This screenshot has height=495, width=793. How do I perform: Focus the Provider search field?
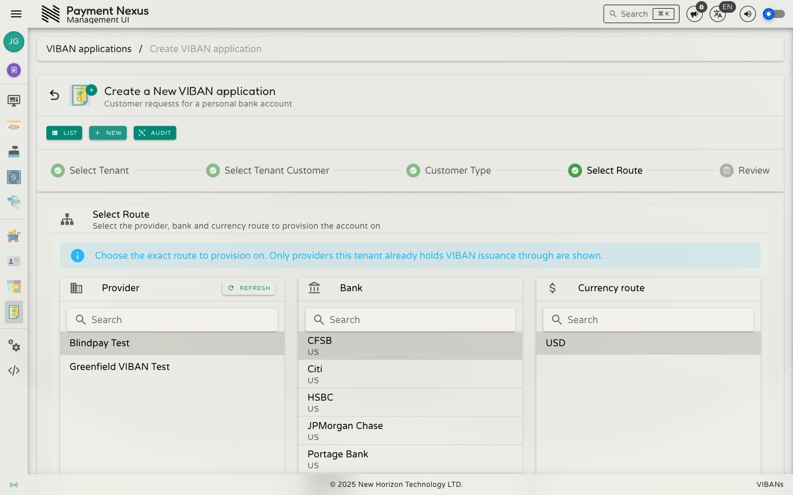[172, 320]
